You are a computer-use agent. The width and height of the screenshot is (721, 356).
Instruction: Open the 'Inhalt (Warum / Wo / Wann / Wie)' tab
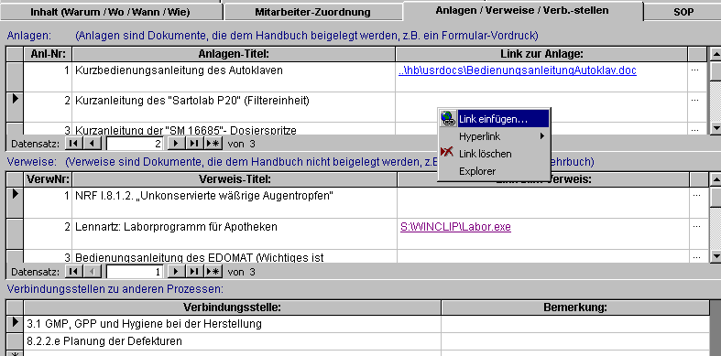click(110, 12)
